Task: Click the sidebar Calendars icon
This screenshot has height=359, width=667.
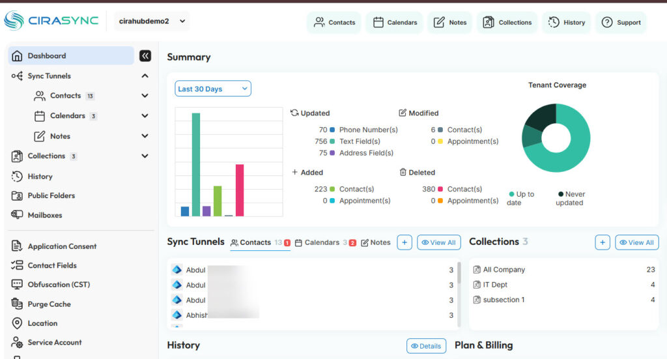Action: click(40, 116)
